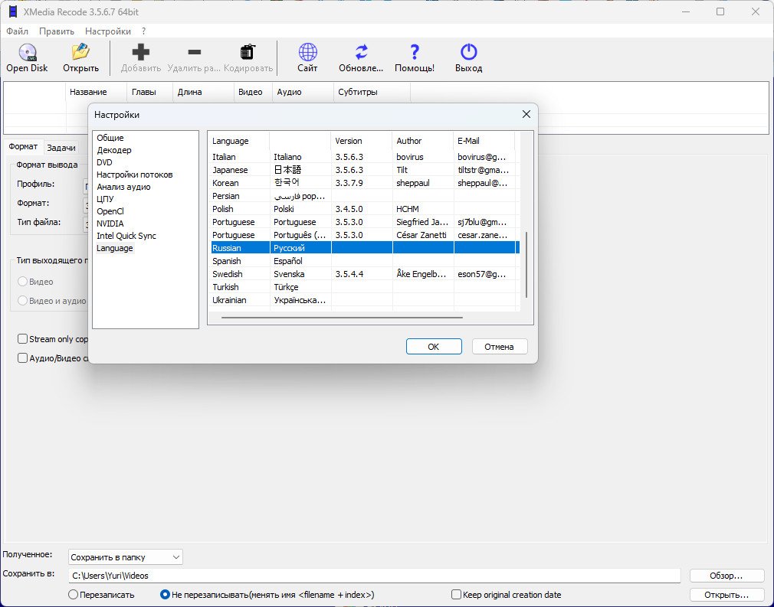
Task: Click the Субтитры column header in file list
Action: [372, 92]
